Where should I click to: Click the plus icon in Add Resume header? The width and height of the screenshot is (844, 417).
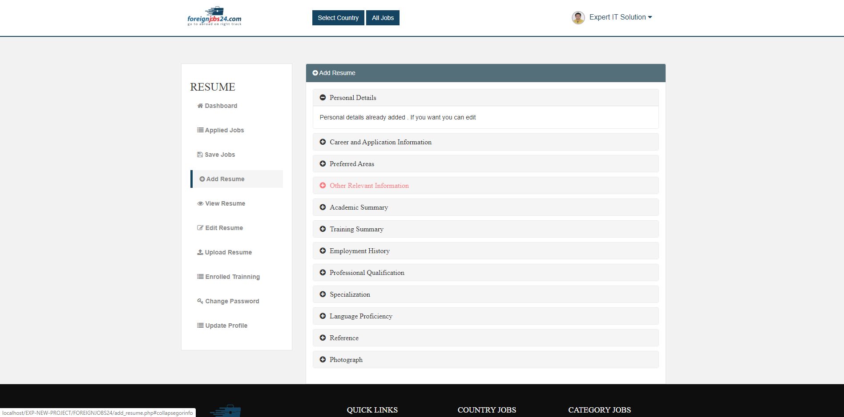point(315,73)
